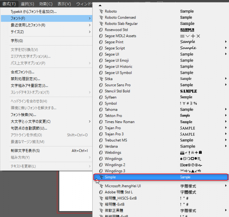Click the font icon beside Times New Roman
The image size is (229, 217).
pos(101,122)
